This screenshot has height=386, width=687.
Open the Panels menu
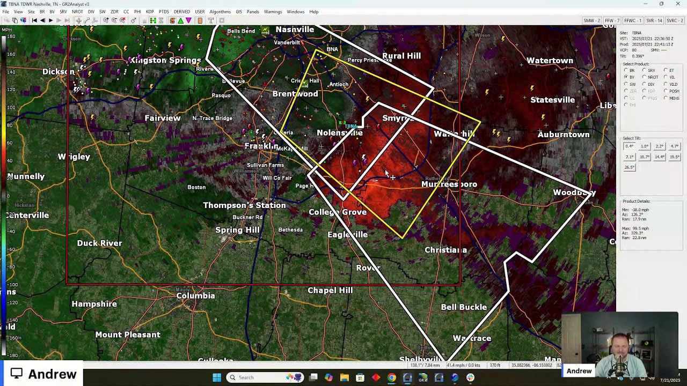click(x=253, y=12)
